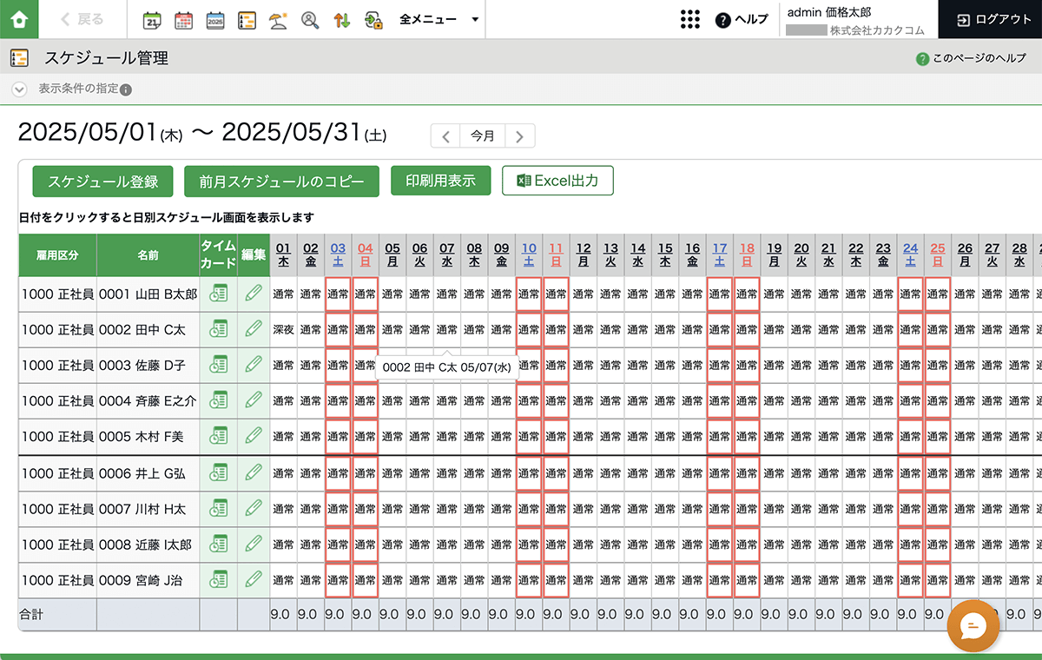Expand the 全メニュー dropdown

tap(439, 20)
